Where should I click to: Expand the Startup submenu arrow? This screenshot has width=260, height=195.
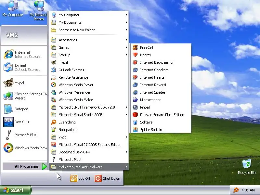(126, 55)
